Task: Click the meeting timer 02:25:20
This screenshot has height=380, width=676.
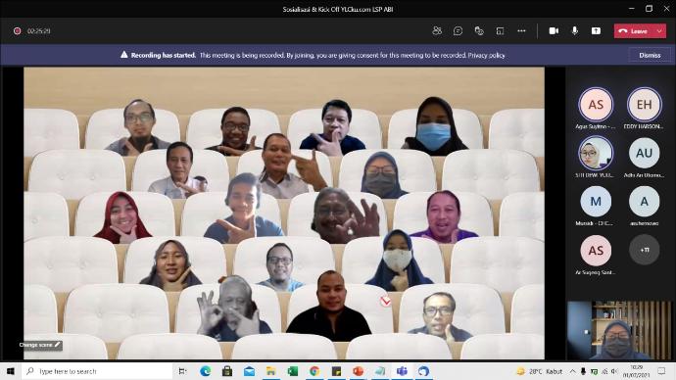Action: (39, 31)
